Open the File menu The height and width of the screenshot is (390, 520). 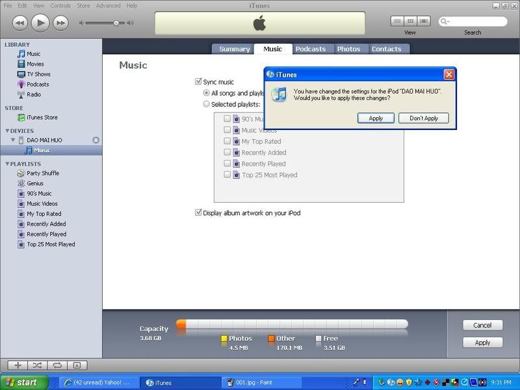[x=8, y=6]
